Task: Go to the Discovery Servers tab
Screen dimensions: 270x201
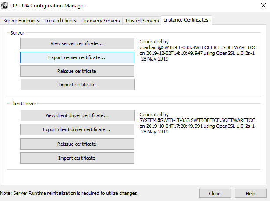Action: click(101, 21)
